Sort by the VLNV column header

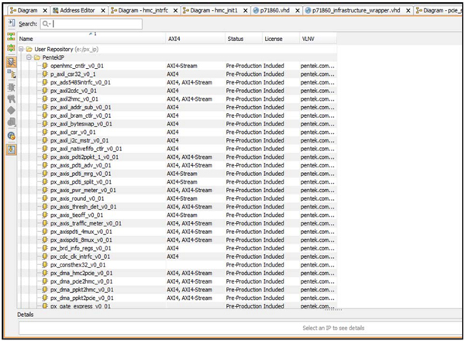[318, 39]
